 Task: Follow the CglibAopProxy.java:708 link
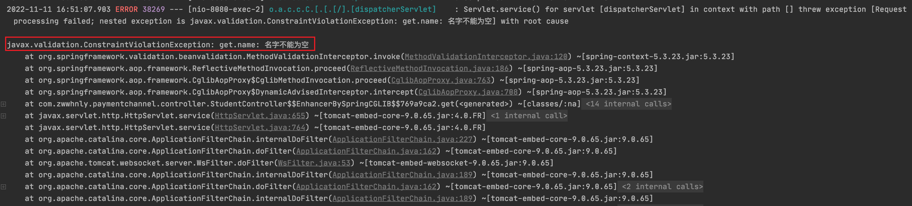coord(468,92)
